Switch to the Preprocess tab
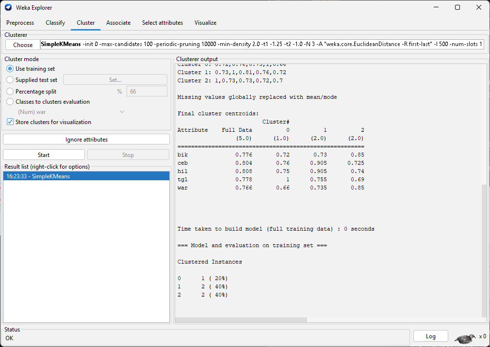This screenshot has height=347, width=490. (x=20, y=23)
